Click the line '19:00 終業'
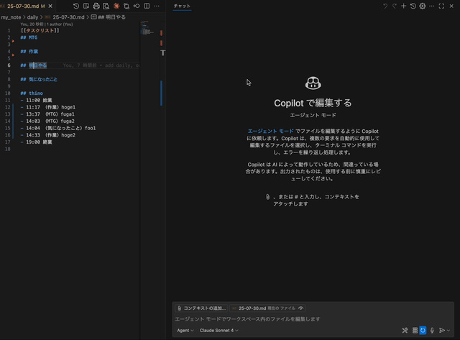This screenshot has height=340, width=460. click(37, 142)
